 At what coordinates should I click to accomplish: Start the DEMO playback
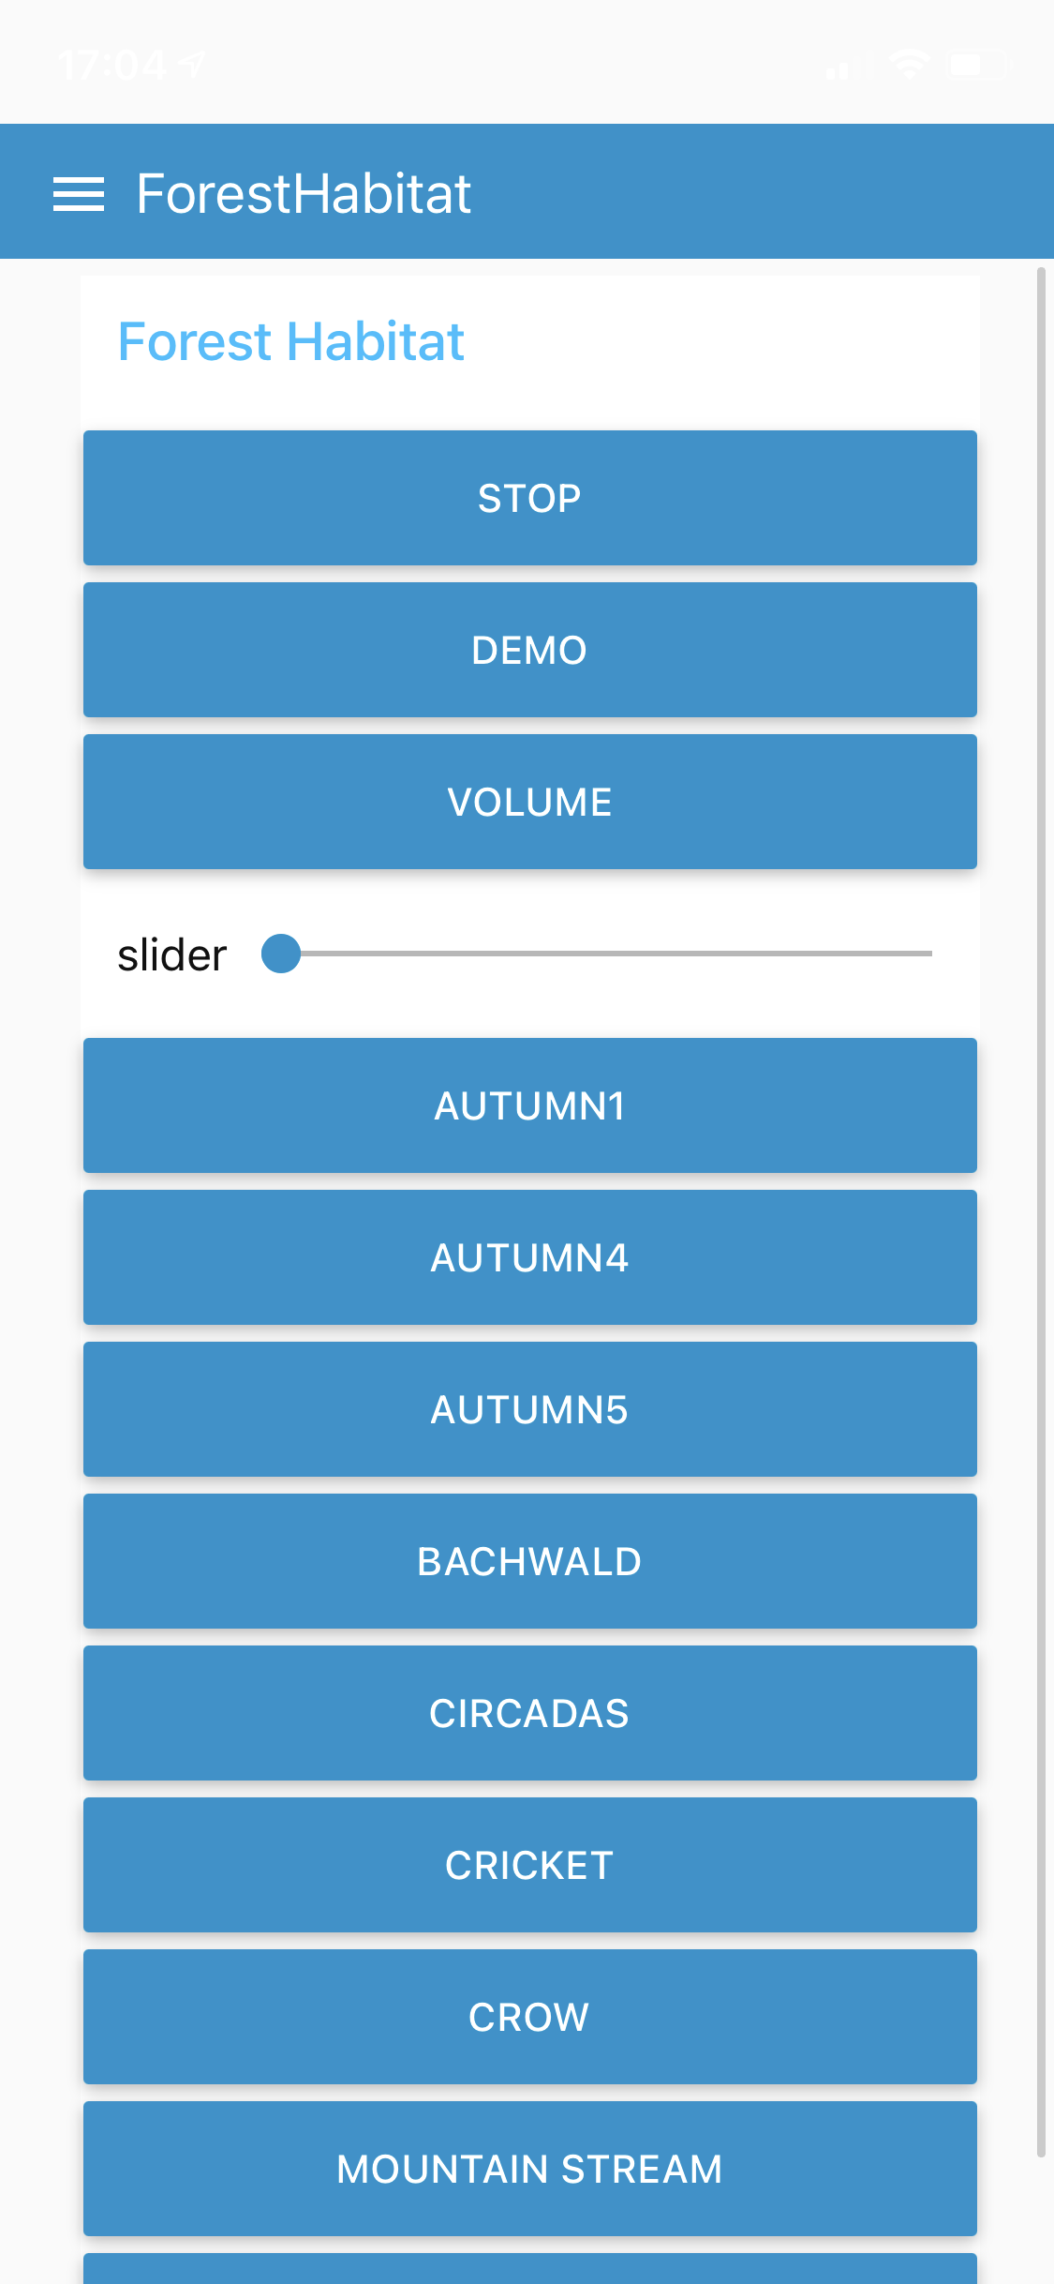pyautogui.click(x=530, y=650)
